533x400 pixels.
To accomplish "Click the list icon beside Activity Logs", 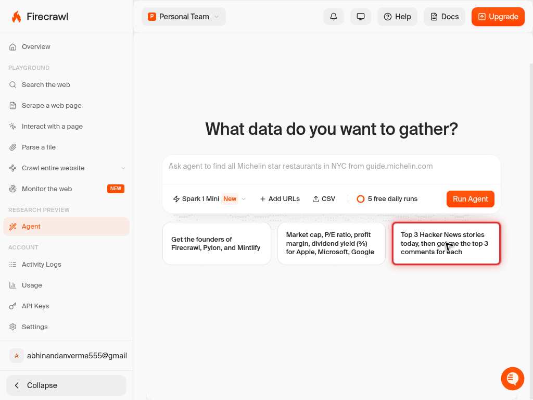I will click(x=12, y=264).
